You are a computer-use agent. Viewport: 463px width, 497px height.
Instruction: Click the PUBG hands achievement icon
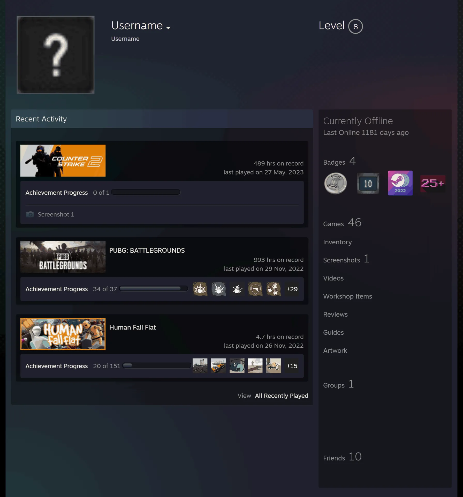274,289
